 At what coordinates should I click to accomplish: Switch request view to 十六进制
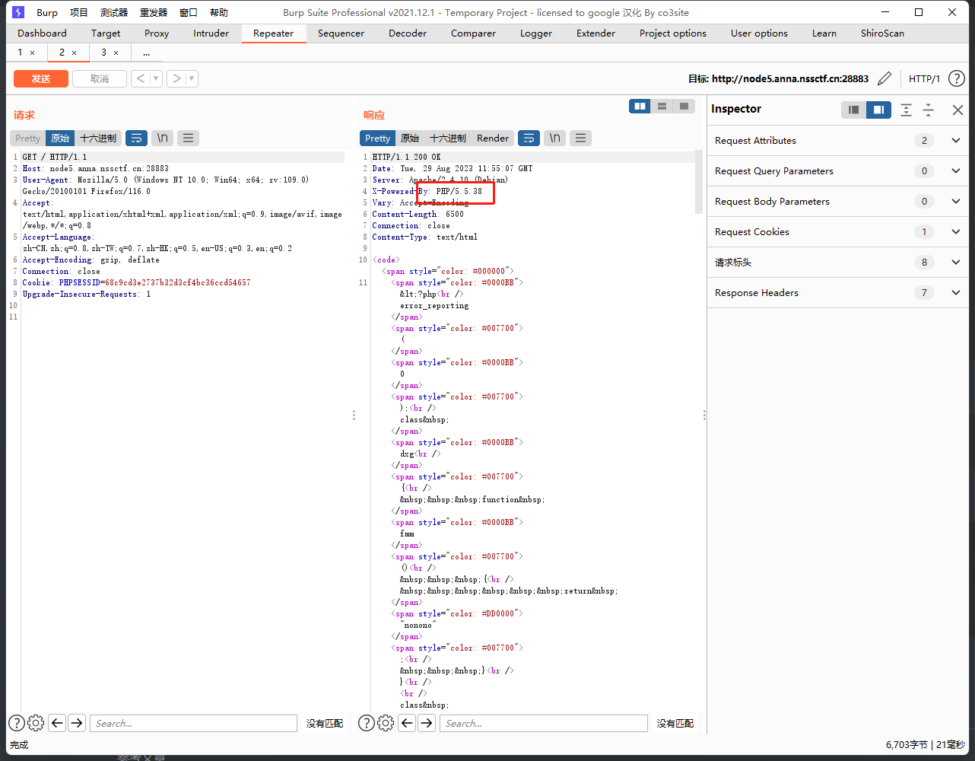click(98, 138)
